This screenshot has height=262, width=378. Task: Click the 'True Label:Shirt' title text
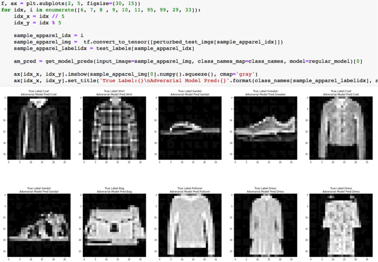[114, 91]
